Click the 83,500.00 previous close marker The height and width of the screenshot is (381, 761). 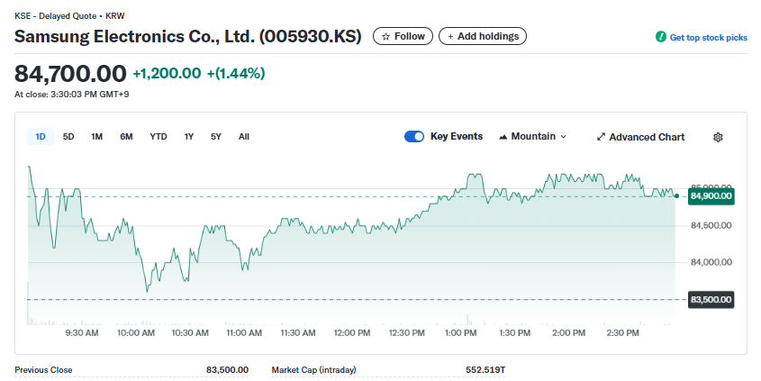711,299
